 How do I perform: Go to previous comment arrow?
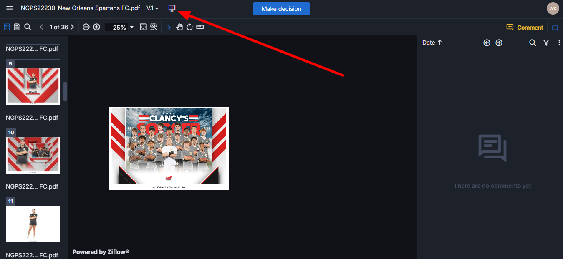coord(487,43)
